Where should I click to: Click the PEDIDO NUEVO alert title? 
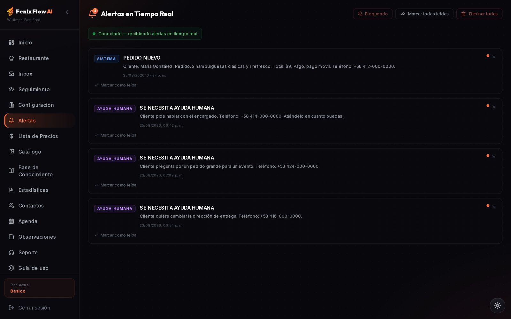[x=142, y=58]
